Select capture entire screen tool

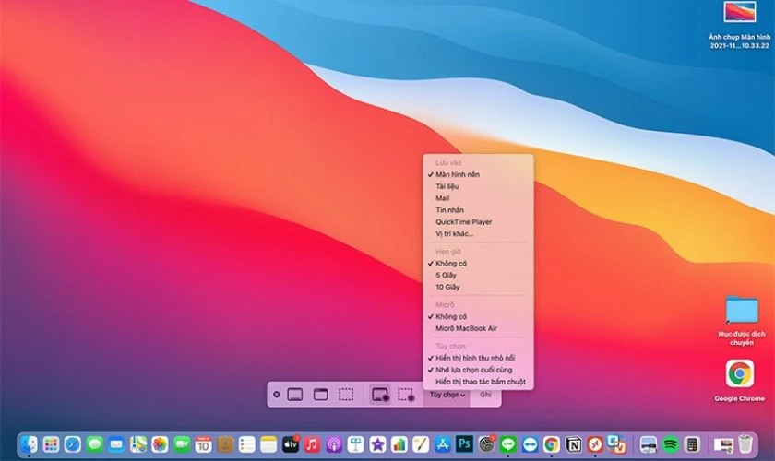[x=295, y=395]
